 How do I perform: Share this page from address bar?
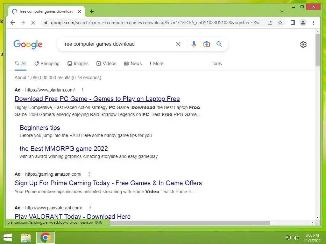[270, 23]
